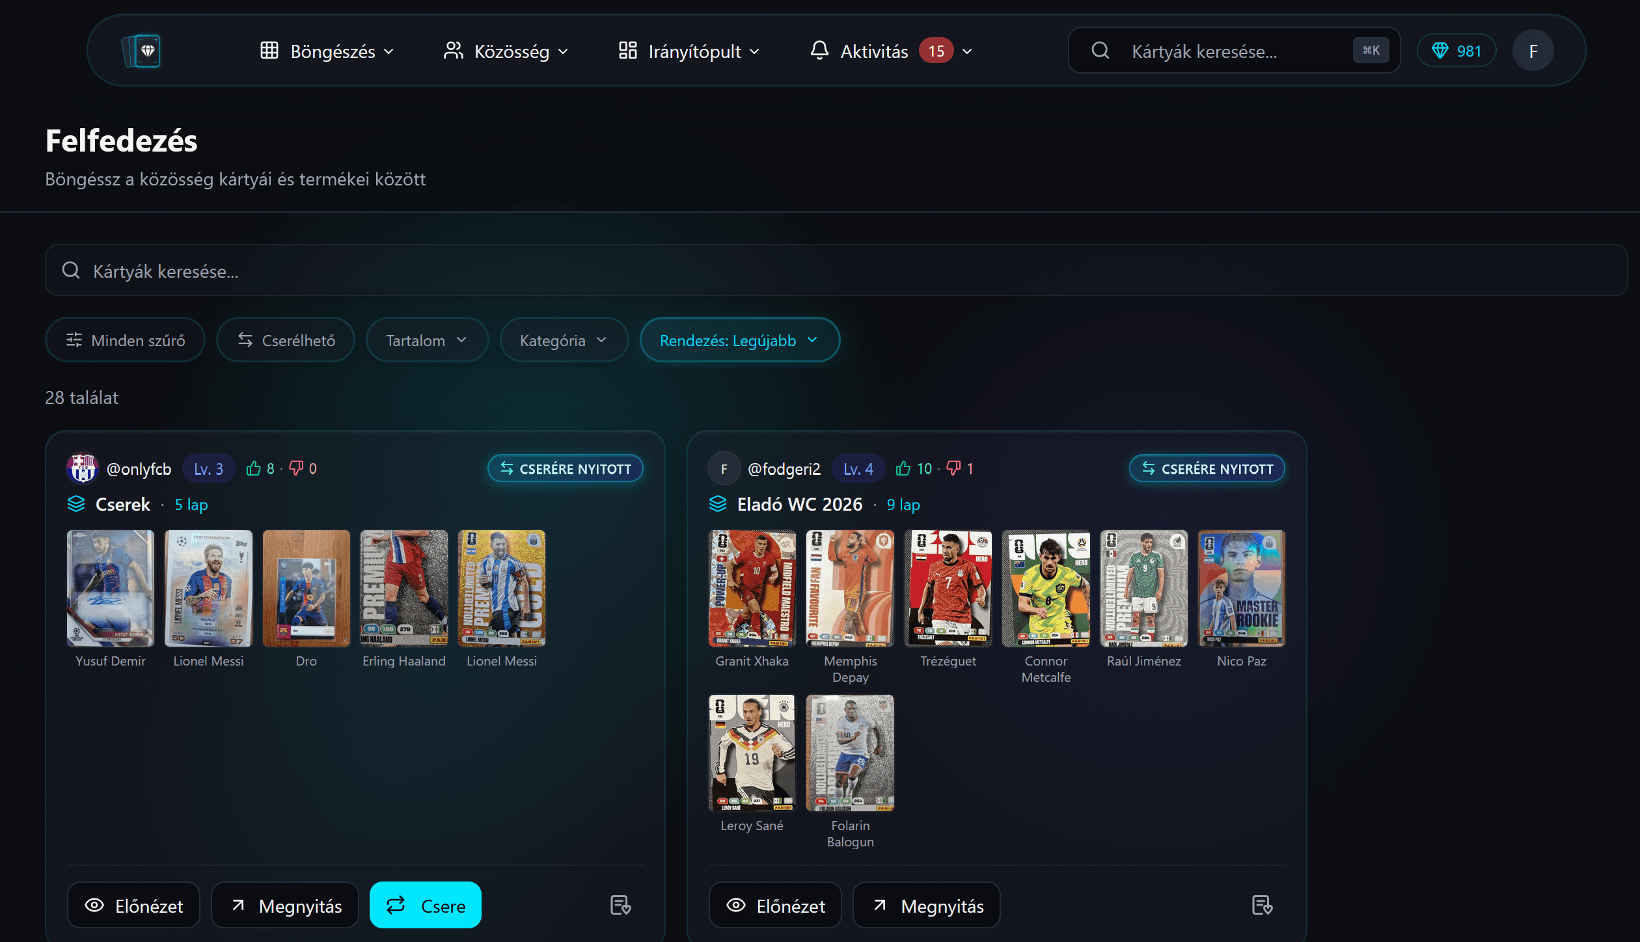Focus the main Kártyák keresése search box

(836, 271)
